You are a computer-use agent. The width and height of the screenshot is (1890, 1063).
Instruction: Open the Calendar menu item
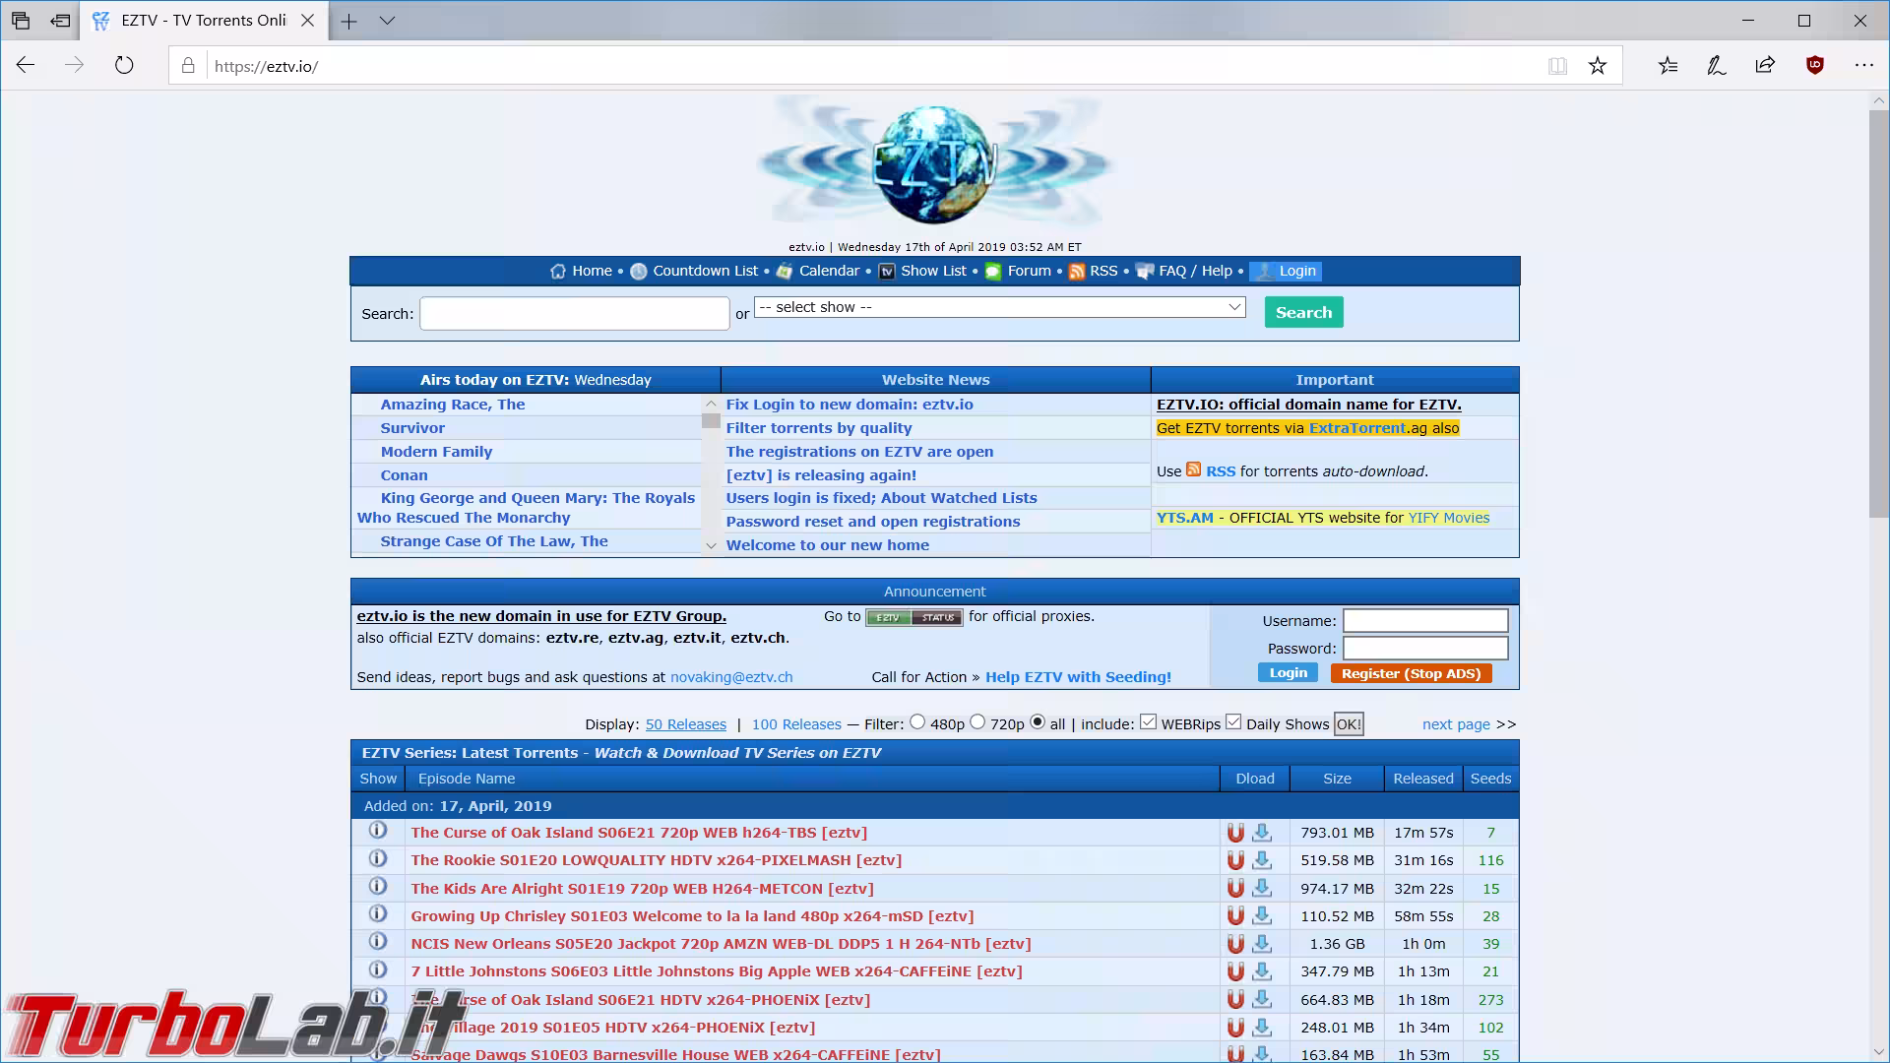point(817,272)
